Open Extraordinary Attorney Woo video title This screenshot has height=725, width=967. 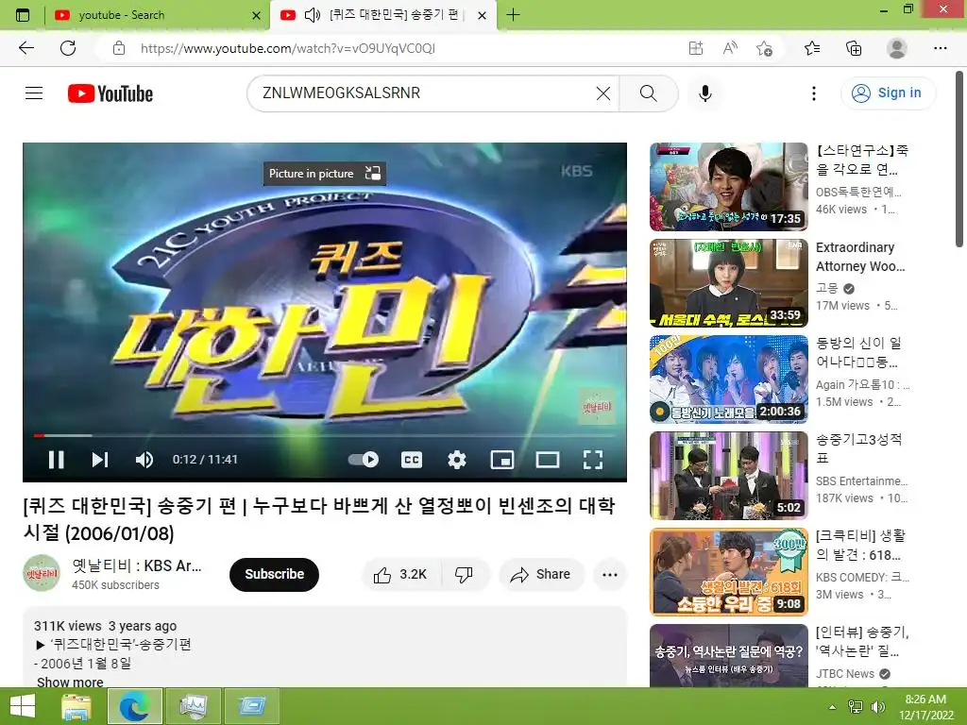coord(860,257)
